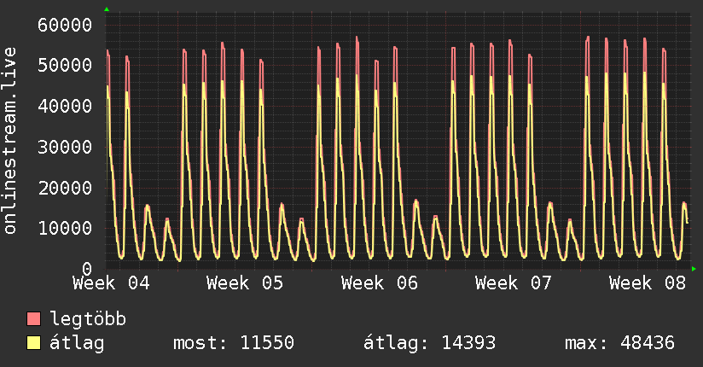Click the 'max: 48436' statistic

619,343
